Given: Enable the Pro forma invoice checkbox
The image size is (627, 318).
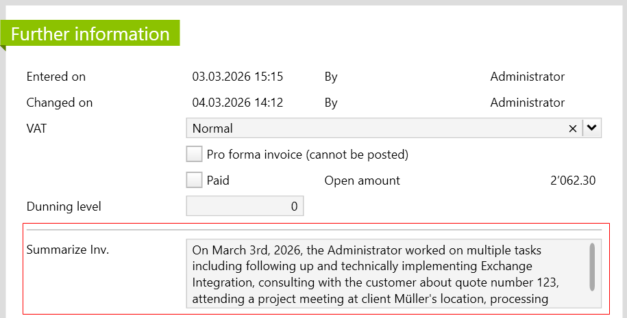Looking at the screenshot, I should point(195,155).
